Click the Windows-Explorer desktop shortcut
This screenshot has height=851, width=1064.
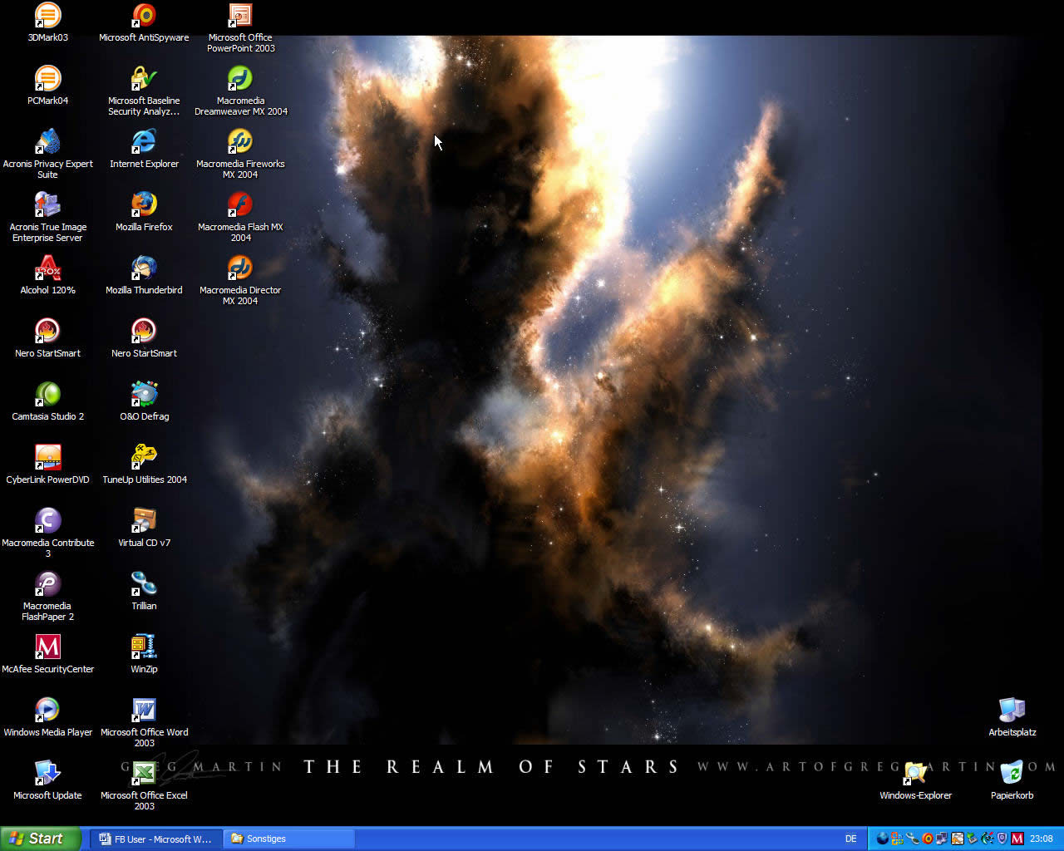(x=915, y=781)
